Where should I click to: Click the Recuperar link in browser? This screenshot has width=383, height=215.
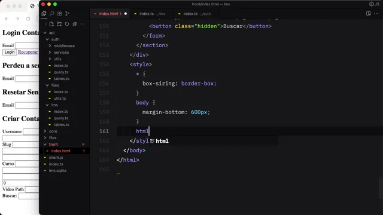(x=28, y=52)
